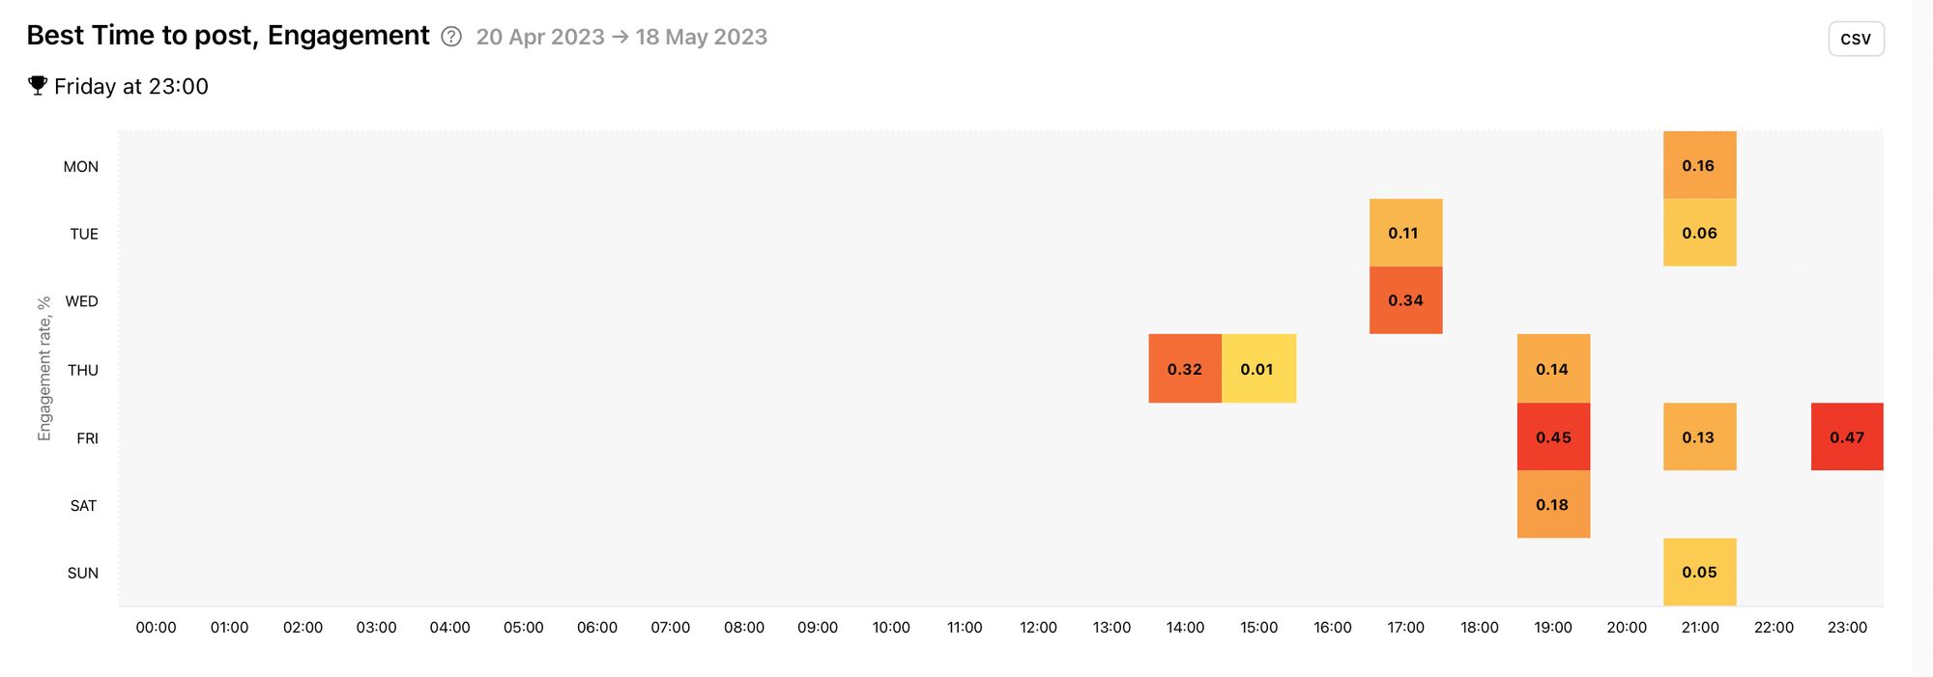Click the FRI row label

coord(87,438)
